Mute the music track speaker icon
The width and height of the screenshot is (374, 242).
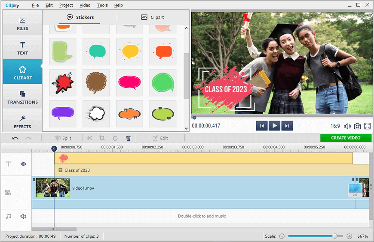(23, 216)
